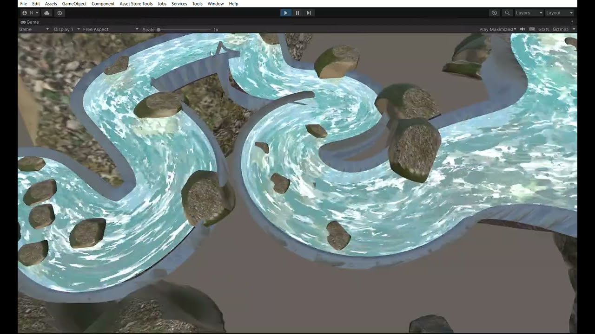Image resolution: width=595 pixels, height=334 pixels.
Task: Open the Edit menu
Action: 36,4
